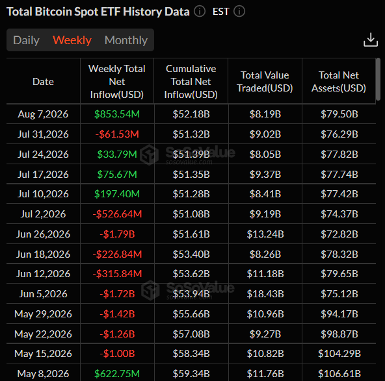Click the download data icon
This screenshot has height=381, width=385.
[370, 40]
